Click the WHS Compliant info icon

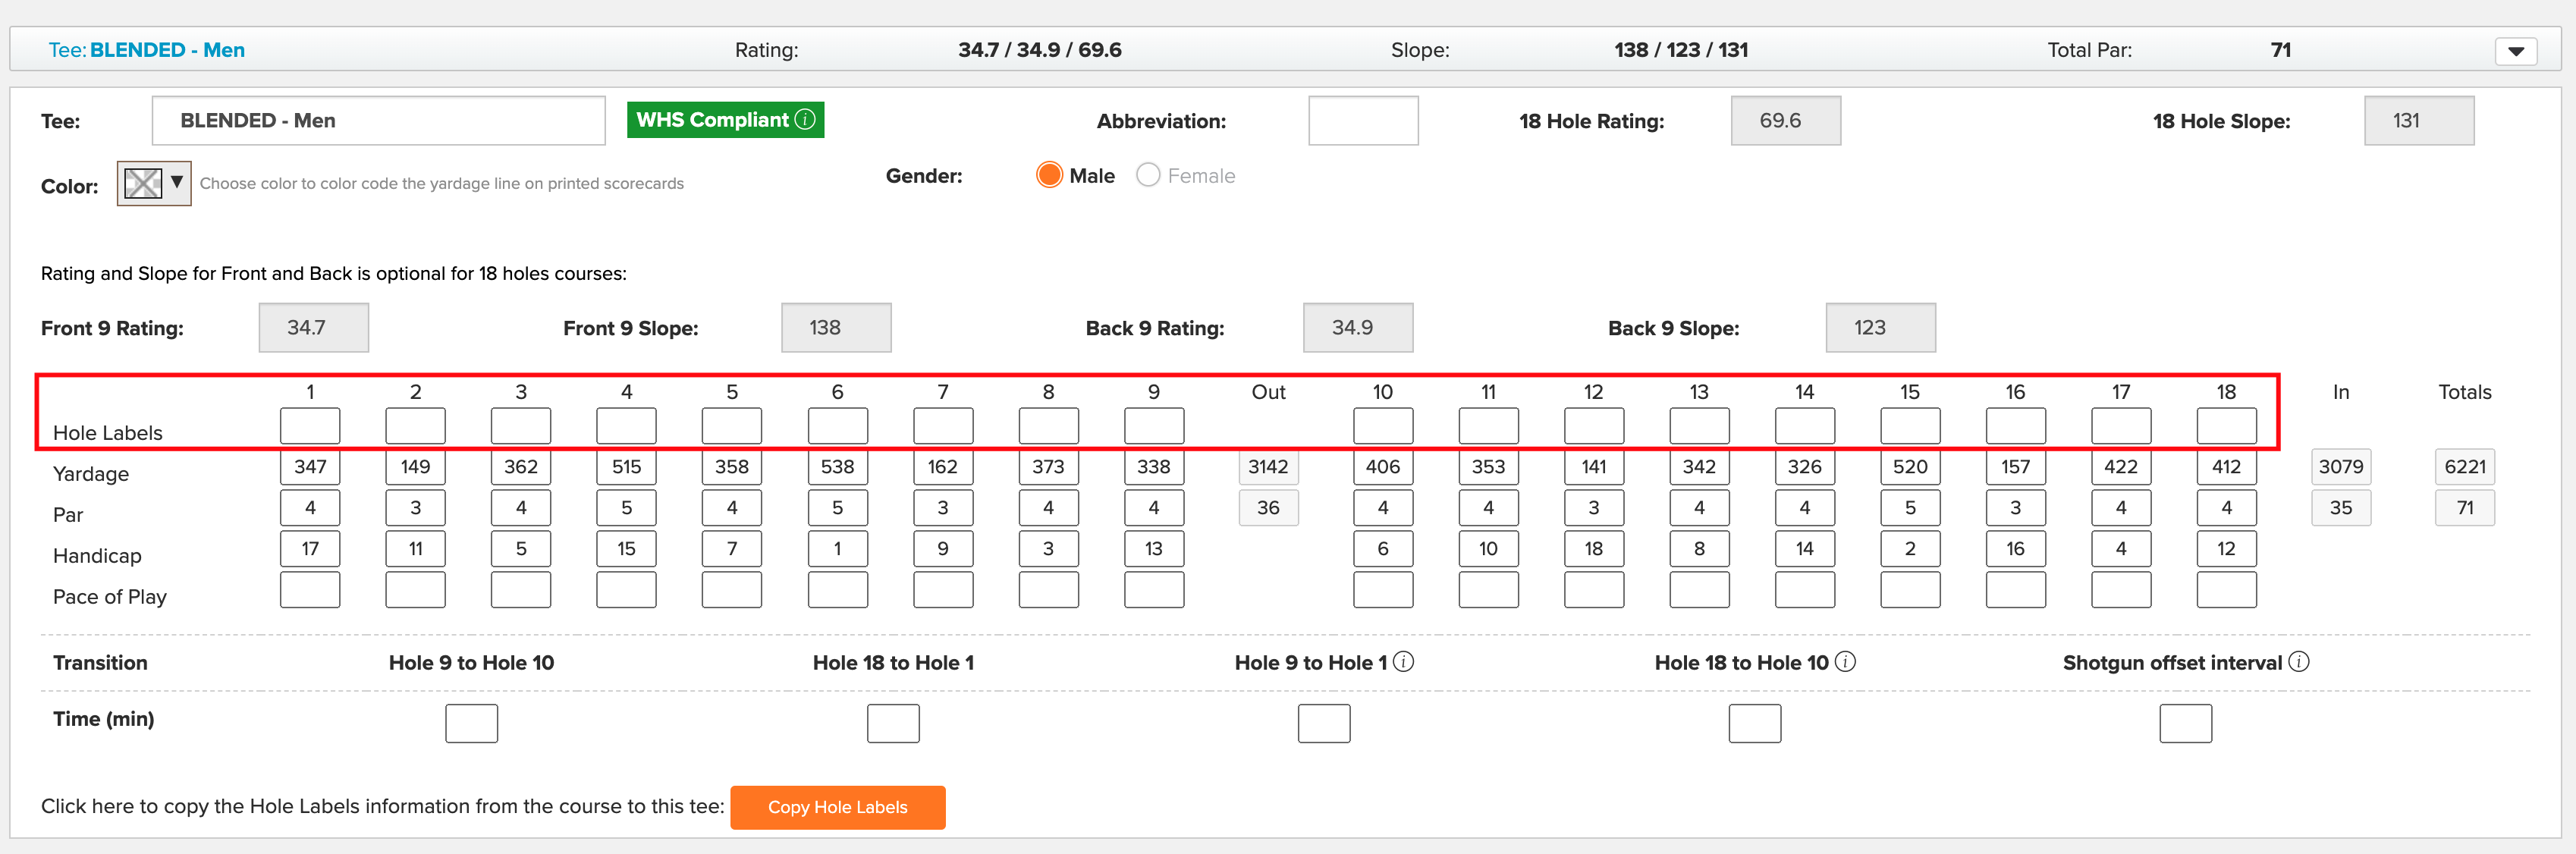(x=805, y=120)
